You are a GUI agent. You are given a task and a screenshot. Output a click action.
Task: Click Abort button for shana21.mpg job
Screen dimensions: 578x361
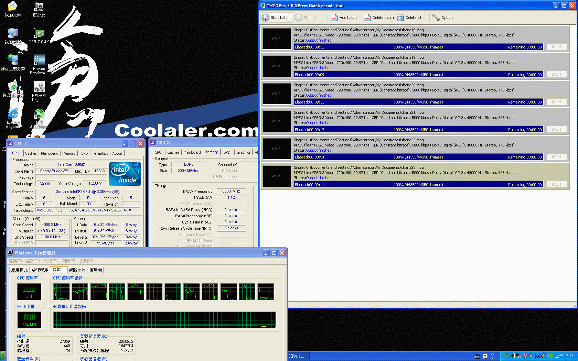pos(557,129)
